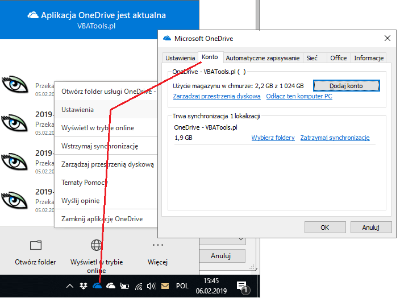Choose Ustawienia from the context menu
This screenshot has height=298, width=400.
pyautogui.click(x=106, y=110)
